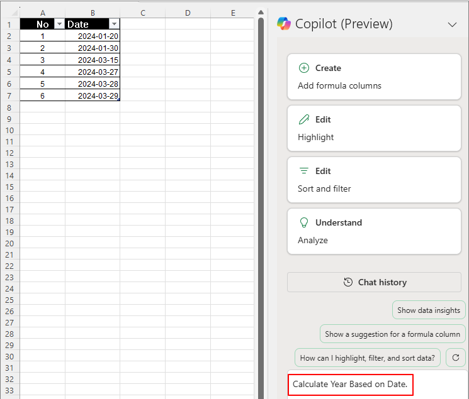Click the Sort and filter lines icon
Viewport: 469px width, 399px height.
(304, 171)
